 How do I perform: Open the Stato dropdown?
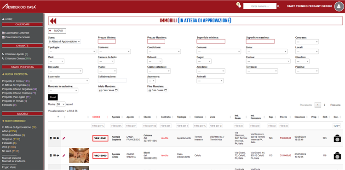tap(64, 41)
